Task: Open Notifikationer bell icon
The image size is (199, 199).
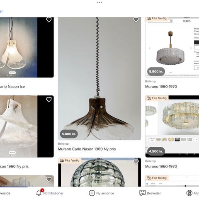Action: (x=39, y=193)
